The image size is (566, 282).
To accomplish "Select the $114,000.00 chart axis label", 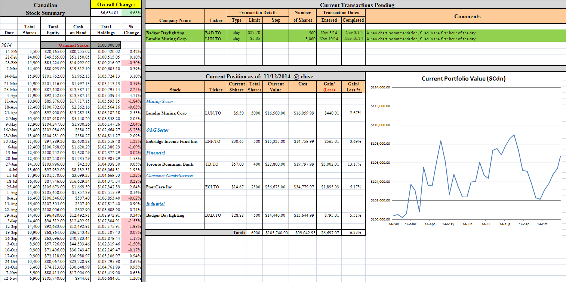I will [x=380, y=87].
